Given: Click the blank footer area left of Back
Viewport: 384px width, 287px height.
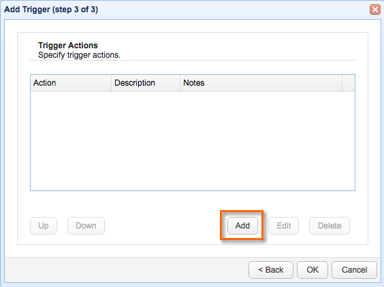Looking at the screenshot, I should [x=127, y=270].
